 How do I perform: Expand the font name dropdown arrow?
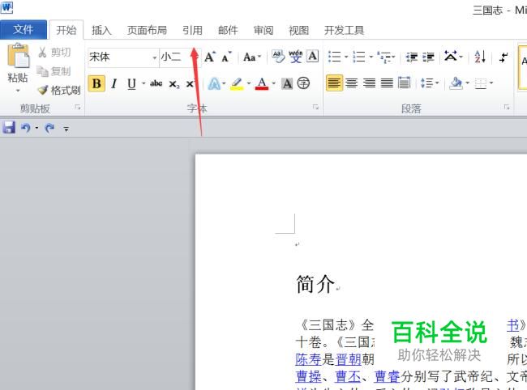click(x=155, y=57)
